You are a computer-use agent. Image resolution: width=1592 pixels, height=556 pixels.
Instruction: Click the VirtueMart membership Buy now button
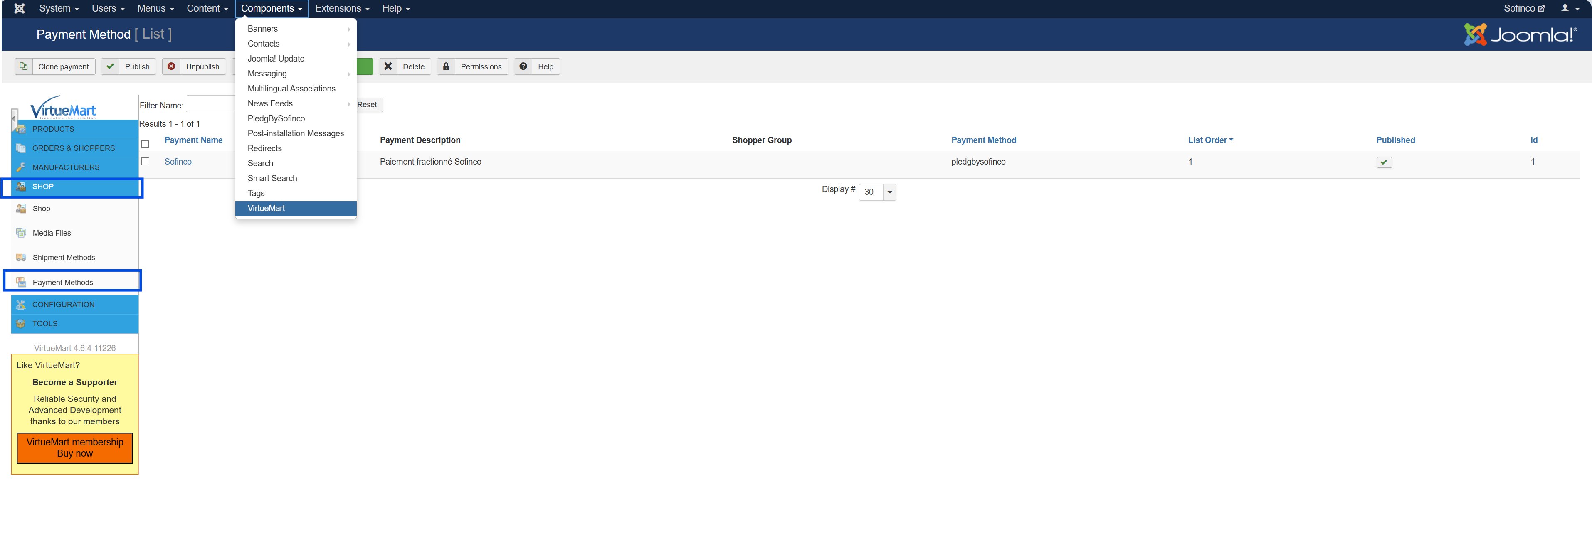75,448
